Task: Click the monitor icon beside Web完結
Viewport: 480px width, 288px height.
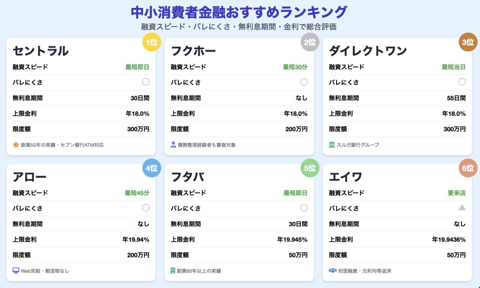Action: coord(16,271)
